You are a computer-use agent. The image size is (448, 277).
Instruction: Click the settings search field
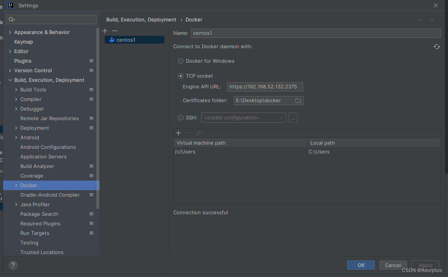51,20
